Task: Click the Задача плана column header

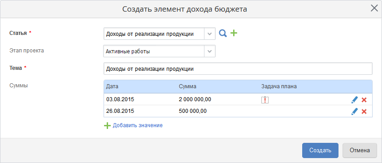Action: coord(279,86)
